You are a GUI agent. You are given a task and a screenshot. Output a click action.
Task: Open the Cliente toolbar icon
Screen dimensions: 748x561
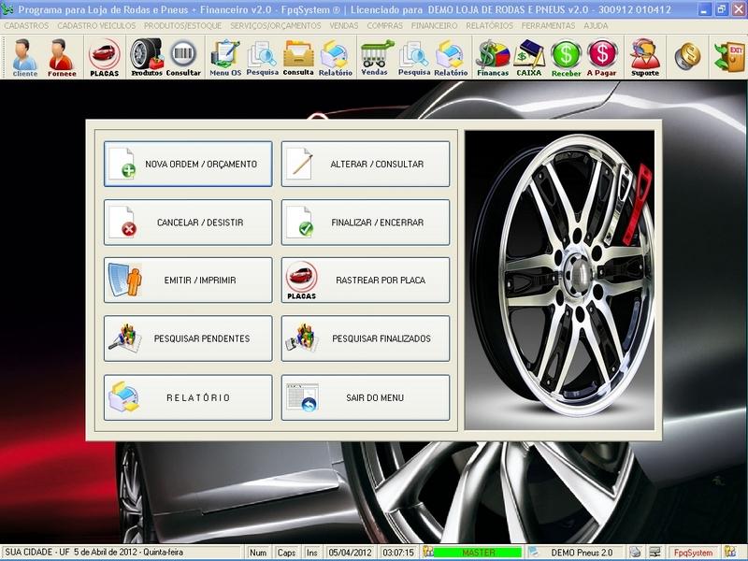25,58
